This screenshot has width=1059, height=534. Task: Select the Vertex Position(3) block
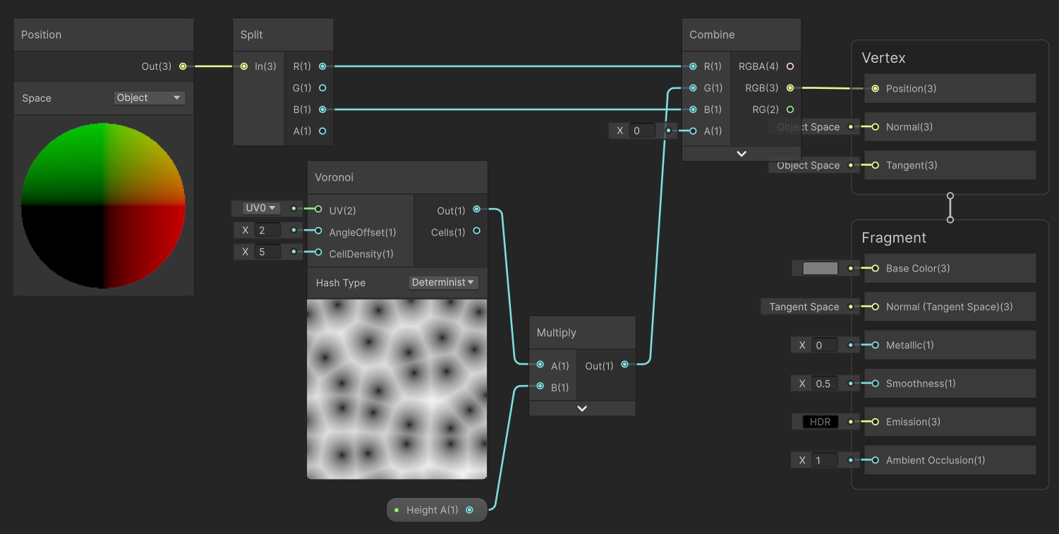pos(950,88)
